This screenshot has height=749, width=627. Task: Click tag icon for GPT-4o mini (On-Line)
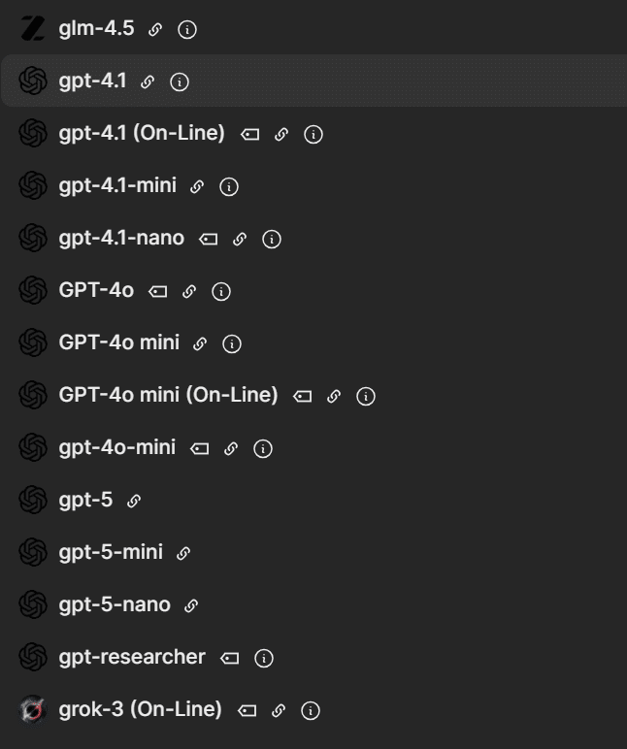[303, 396]
